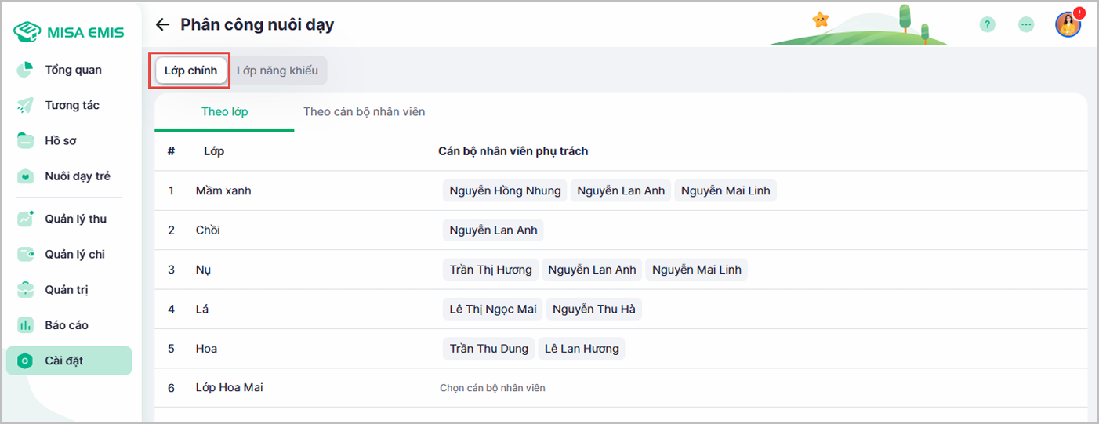Image resolution: width=1099 pixels, height=424 pixels.
Task: Choose staff for Lớp Hoa Mai
Action: [492, 388]
